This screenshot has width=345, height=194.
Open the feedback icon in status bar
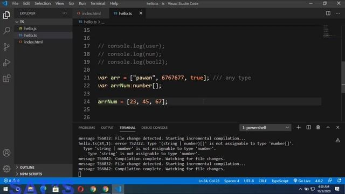330,181
